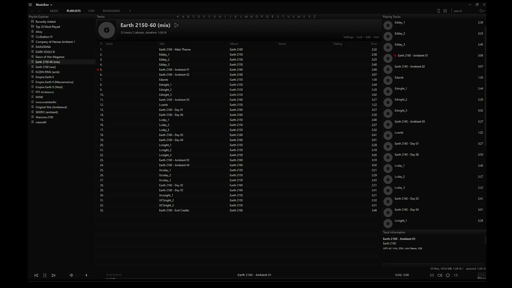
Task: Switch to the BOOKMARKS tab
Action: click(x=111, y=11)
